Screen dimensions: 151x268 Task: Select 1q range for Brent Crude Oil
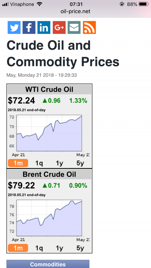39,248
